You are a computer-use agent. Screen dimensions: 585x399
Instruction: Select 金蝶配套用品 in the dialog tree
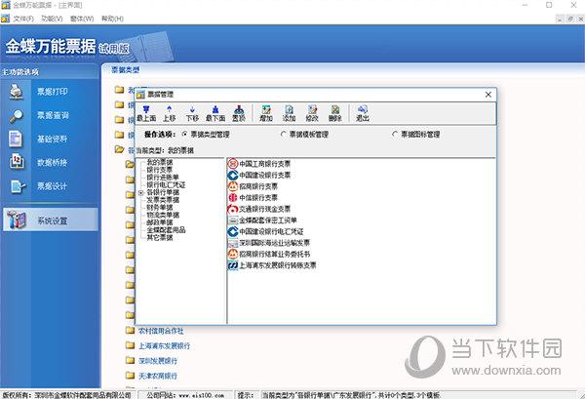point(166,230)
